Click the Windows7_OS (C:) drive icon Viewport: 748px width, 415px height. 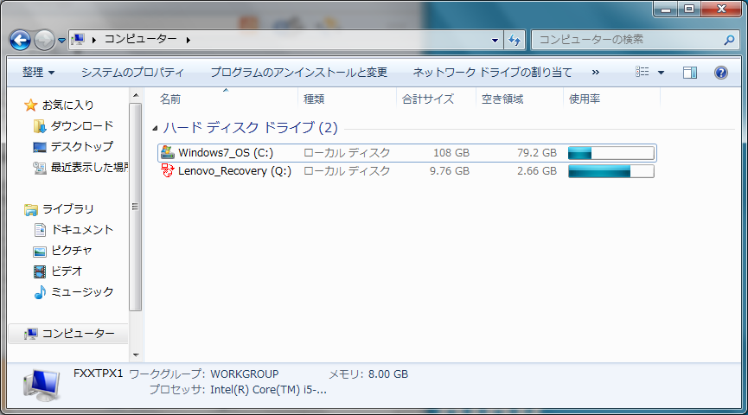(168, 153)
